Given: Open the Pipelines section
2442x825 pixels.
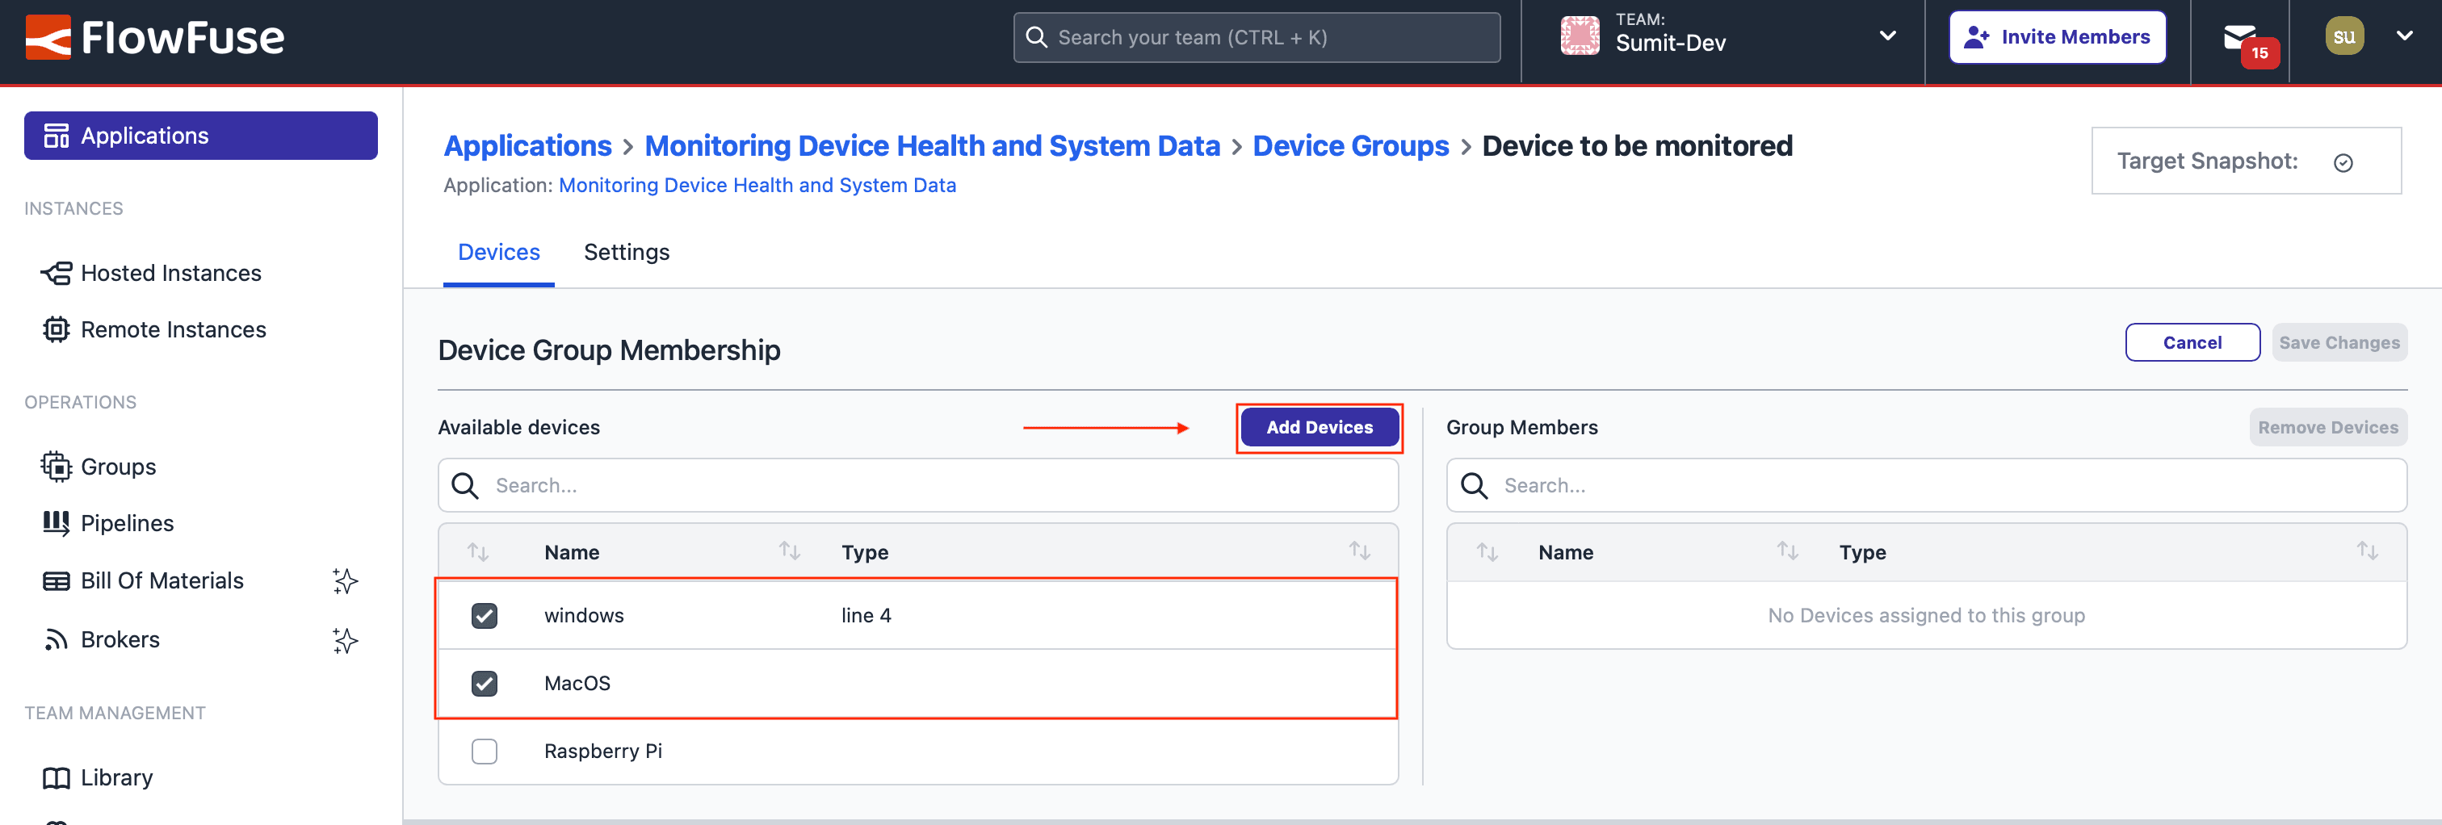Looking at the screenshot, I should 126,522.
